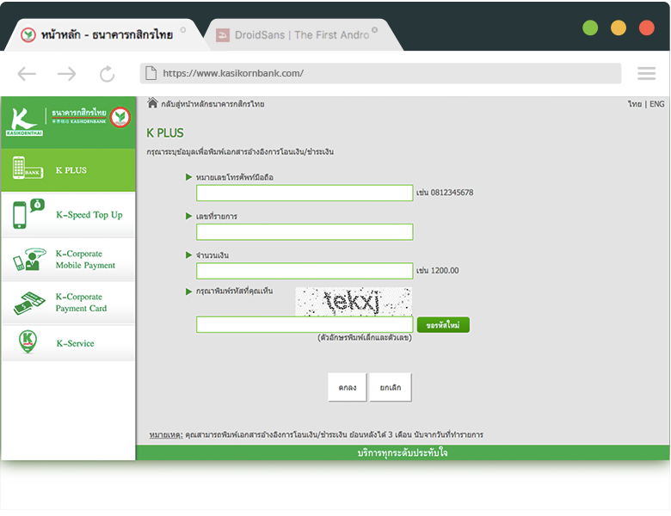The width and height of the screenshot is (671, 516).
Task: Click the K-Corporate Mobile Payment icon
Action: (x=28, y=260)
